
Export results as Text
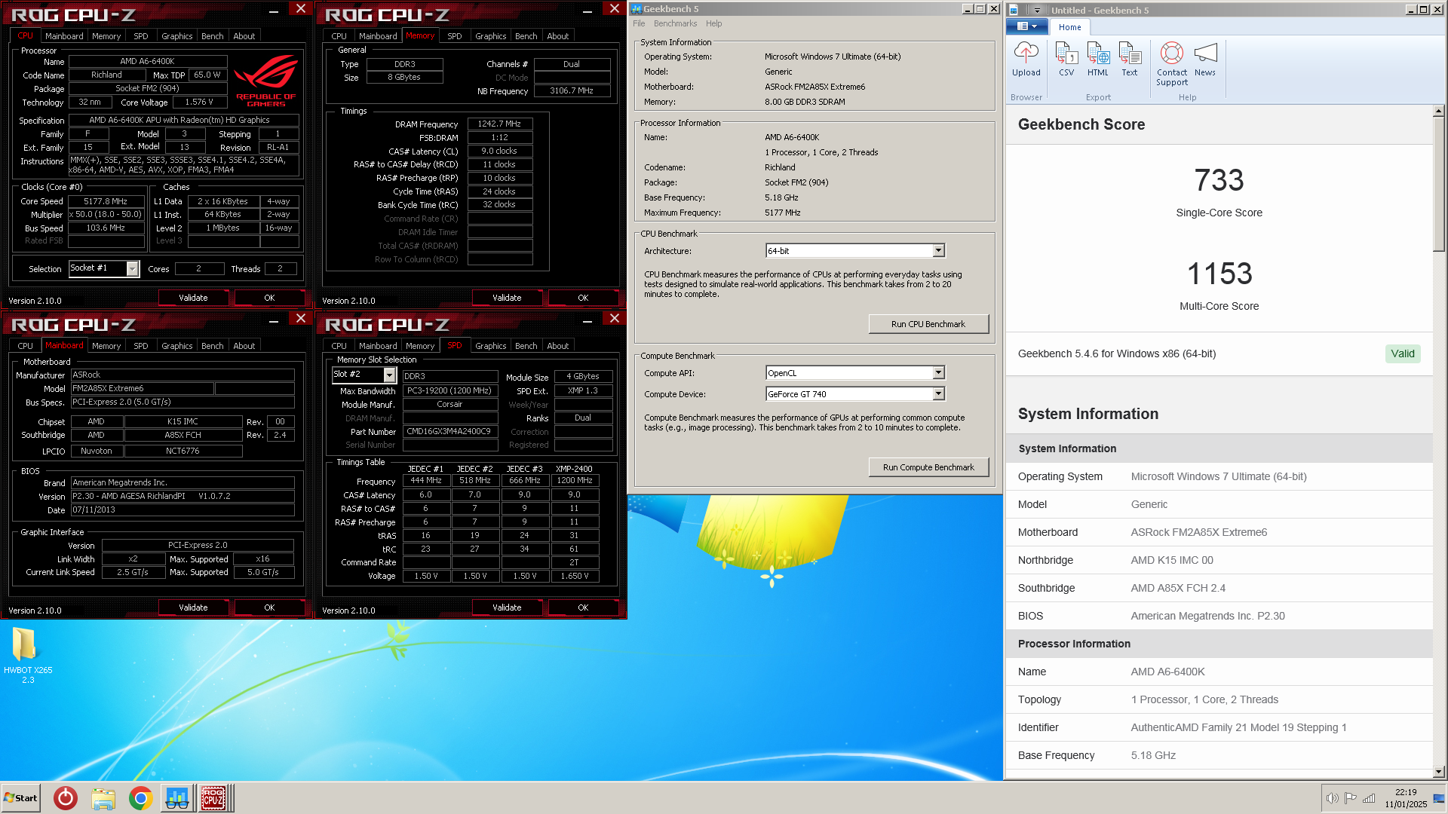(1130, 60)
